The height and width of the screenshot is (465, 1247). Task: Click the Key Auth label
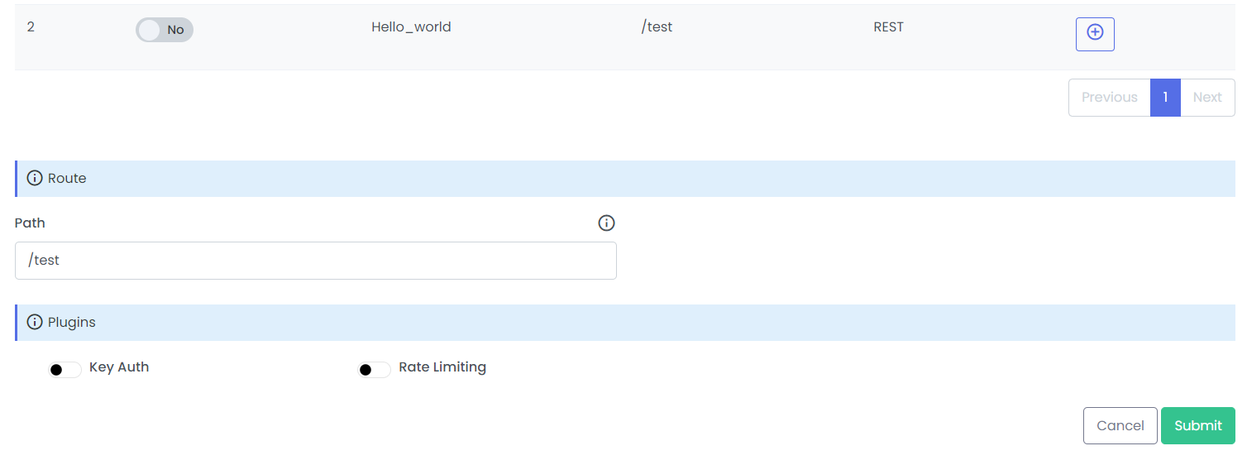pyautogui.click(x=119, y=367)
